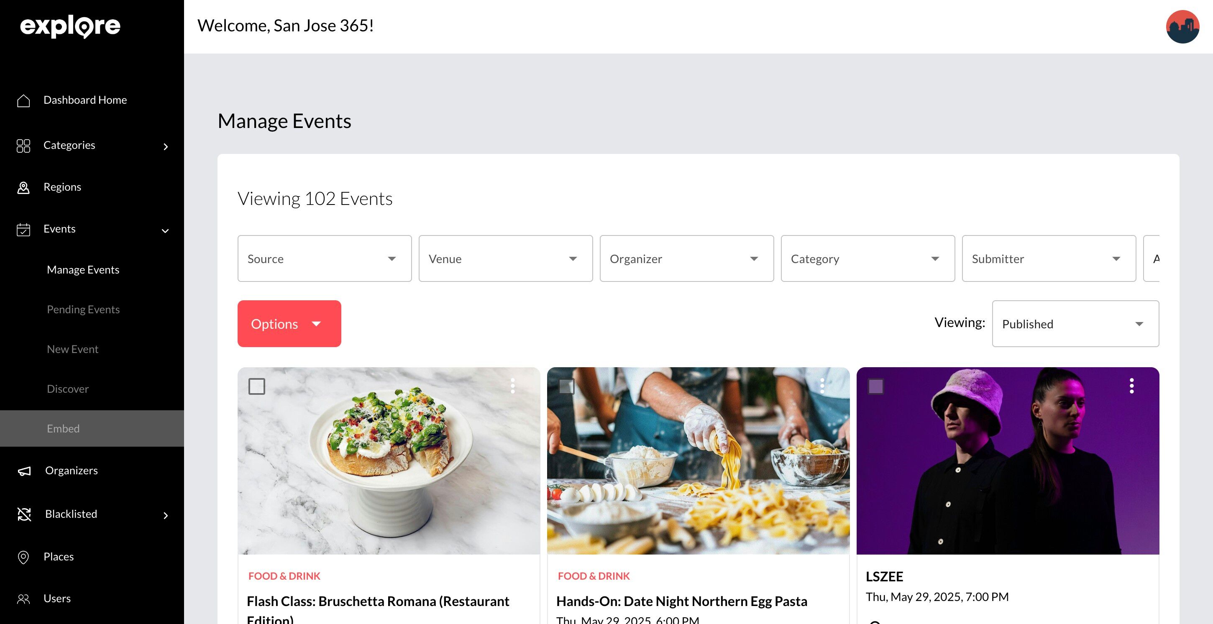Go to Pending Events in sidebar
The image size is (1213, 624).
83,309
